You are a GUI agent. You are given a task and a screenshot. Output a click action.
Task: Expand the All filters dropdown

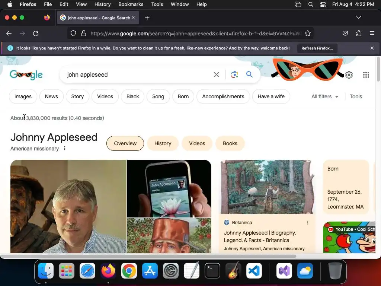[324, 96]
